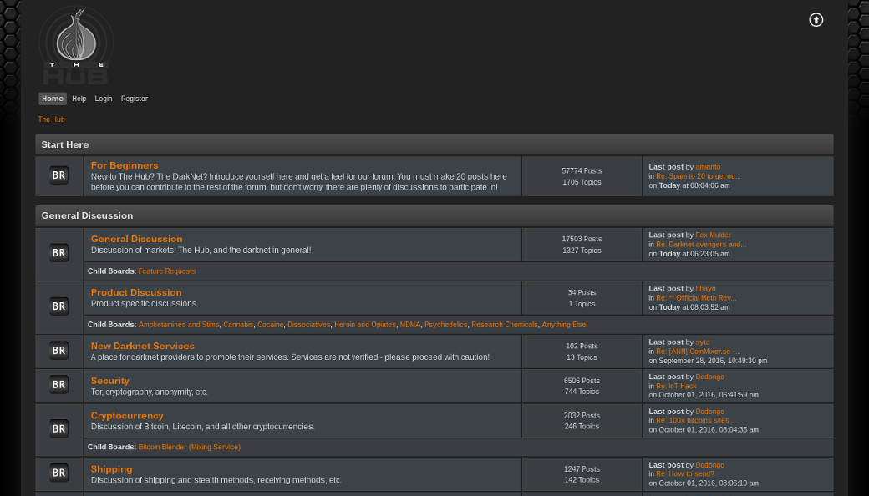Open the Re: IoT Hack topic
Image resolution: width=869 pixels, height=496 pixels.
coord(676,385)
